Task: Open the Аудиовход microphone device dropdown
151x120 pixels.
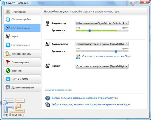Action: point(102,23)
